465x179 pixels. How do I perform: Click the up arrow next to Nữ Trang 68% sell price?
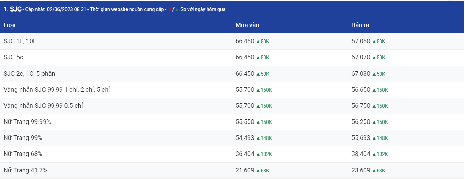pos(374,154)
